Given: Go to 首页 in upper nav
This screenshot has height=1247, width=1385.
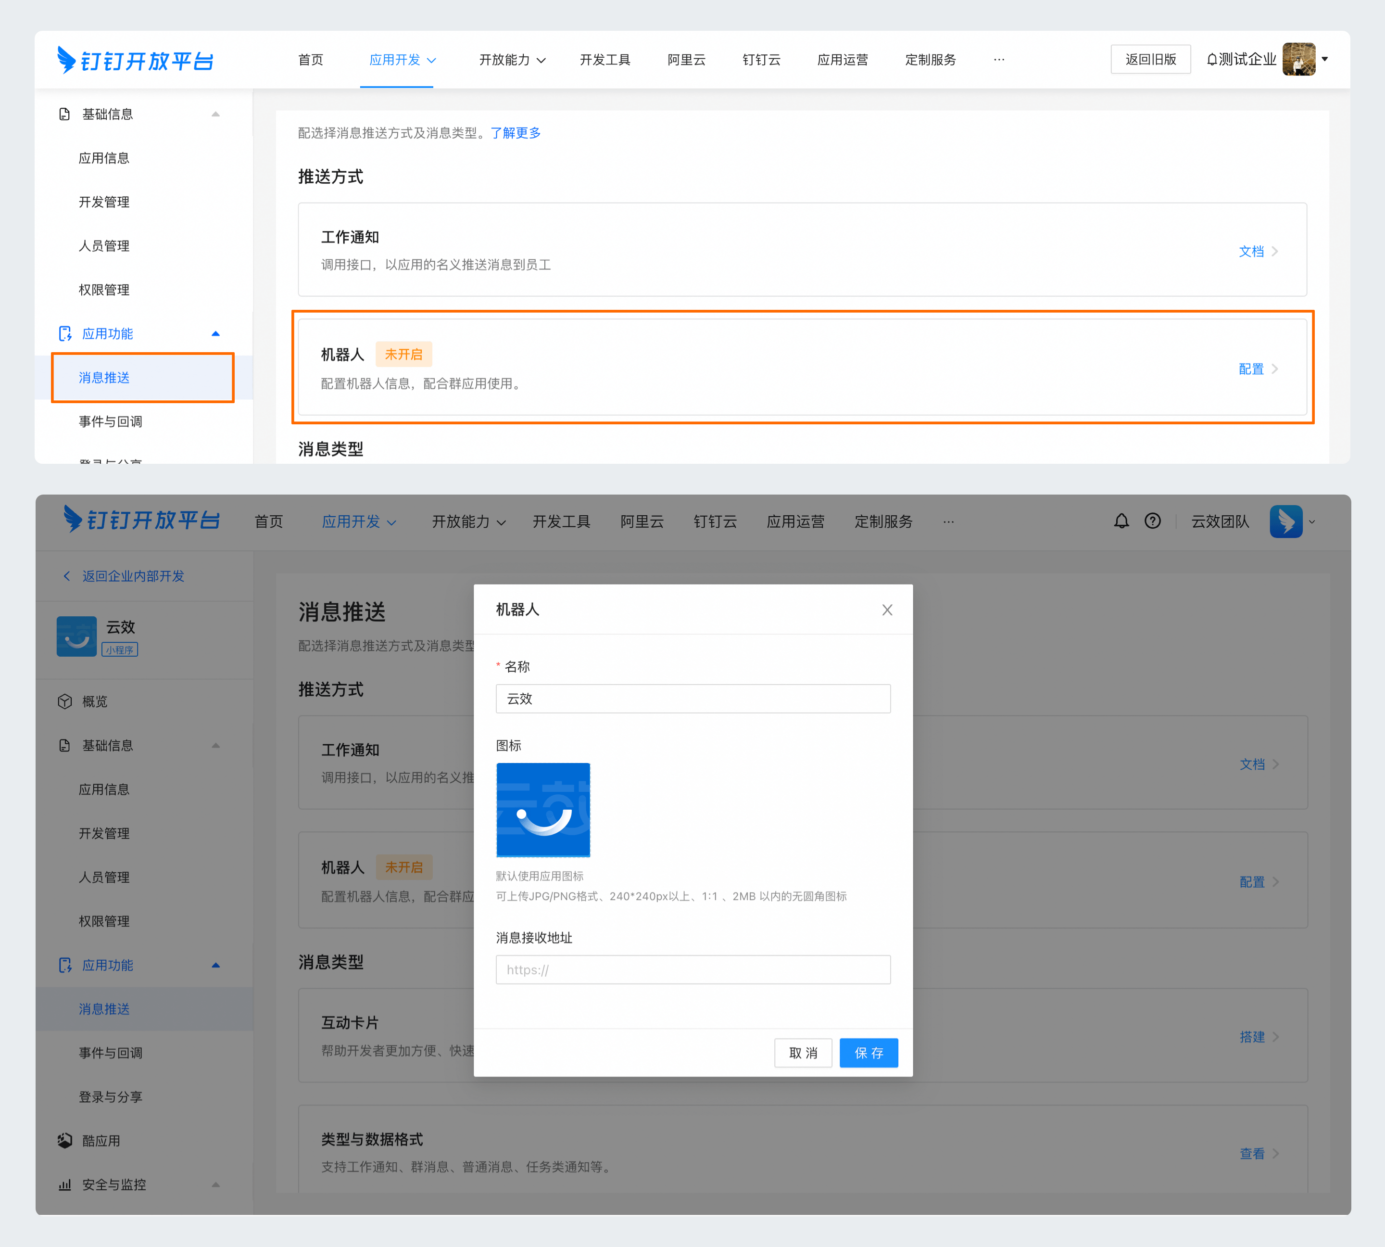Looking at the screenshot, I should [310, 60].
